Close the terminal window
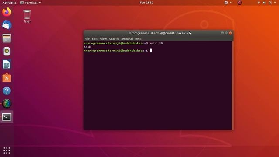The width and height of the screenshot is (279, 157). coord(231,33)
